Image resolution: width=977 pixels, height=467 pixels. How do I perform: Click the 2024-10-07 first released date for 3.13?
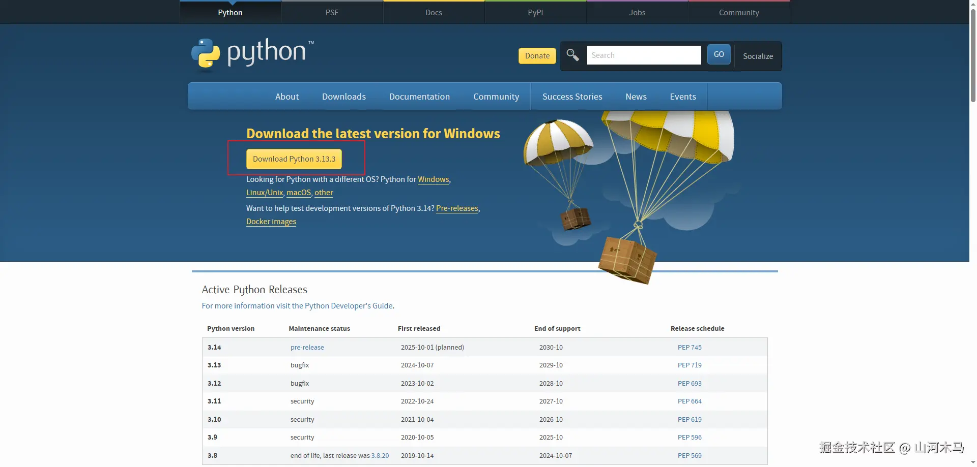click(417, 365)
